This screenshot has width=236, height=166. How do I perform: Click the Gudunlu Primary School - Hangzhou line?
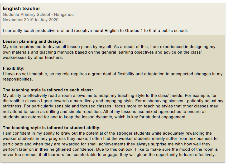click(x=38, y=15)
